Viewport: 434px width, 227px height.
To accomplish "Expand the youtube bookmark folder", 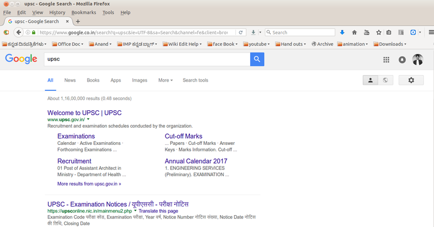I will point(256,44).
